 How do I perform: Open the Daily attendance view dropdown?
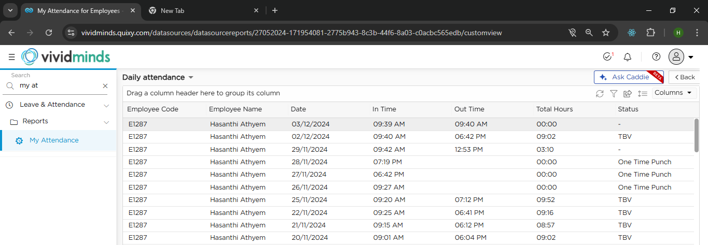(x=158, y=77)
